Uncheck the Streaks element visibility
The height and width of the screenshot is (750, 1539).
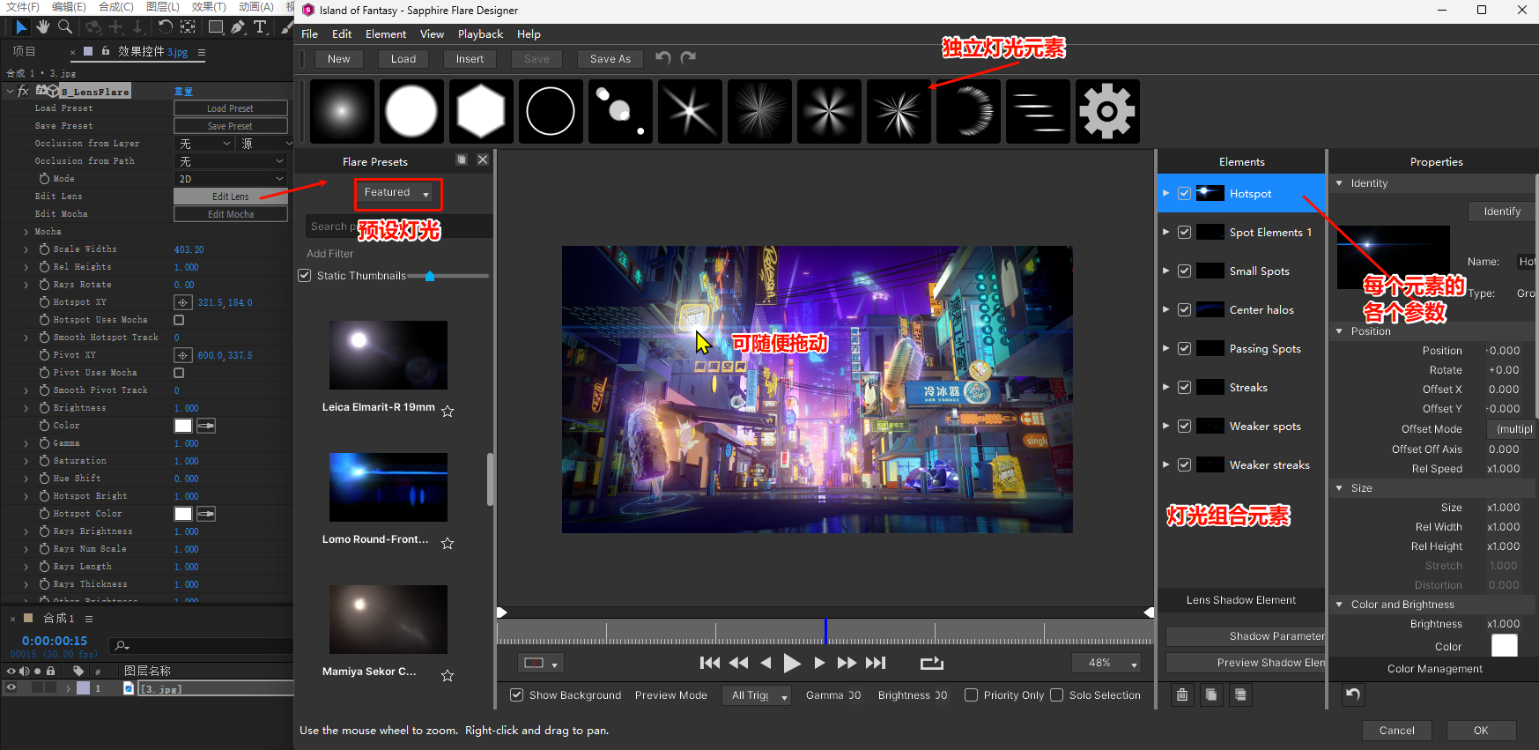pyautogui.click(x=1184, y=388)
